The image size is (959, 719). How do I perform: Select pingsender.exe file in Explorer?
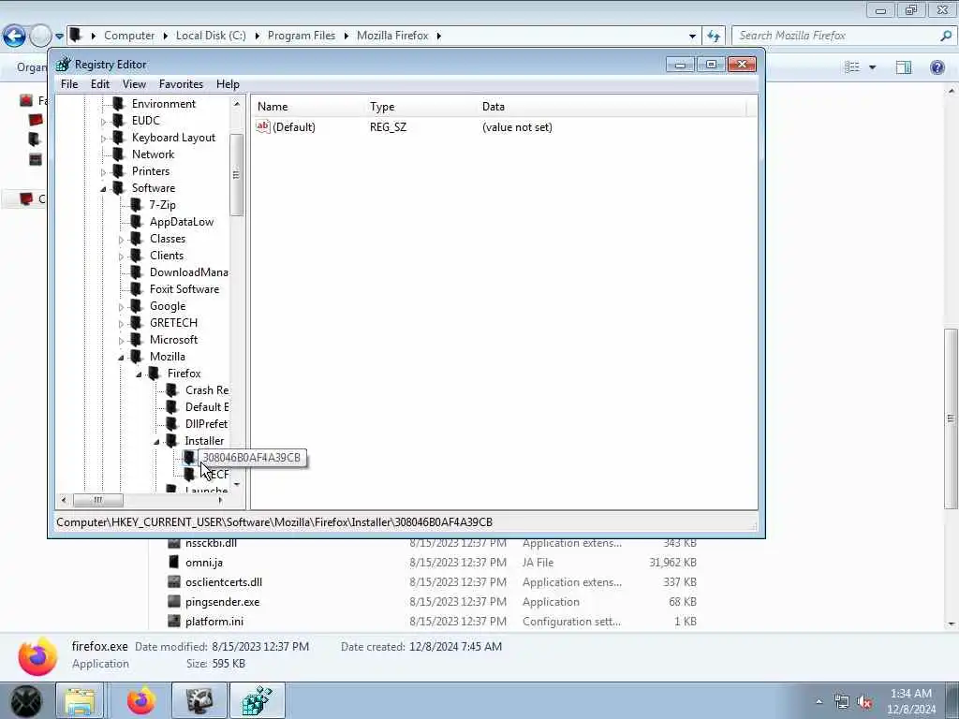(x=223, y=602)
